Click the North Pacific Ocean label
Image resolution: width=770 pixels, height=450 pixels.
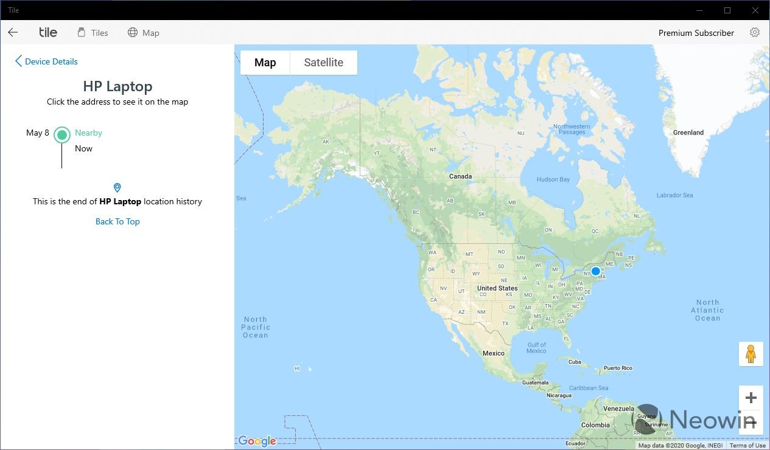[x=255, y=327]
